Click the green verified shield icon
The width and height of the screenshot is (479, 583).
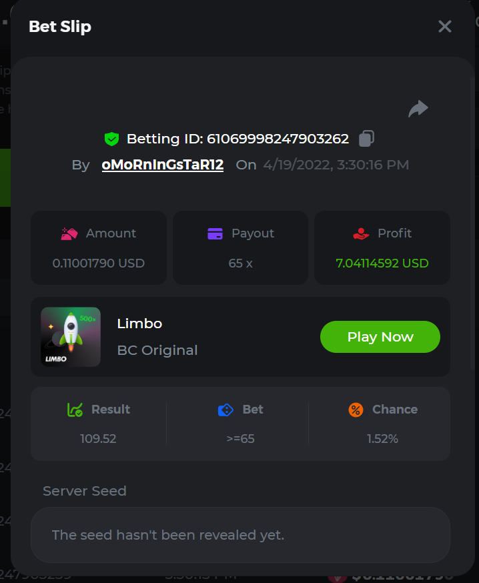click(111, 139)
